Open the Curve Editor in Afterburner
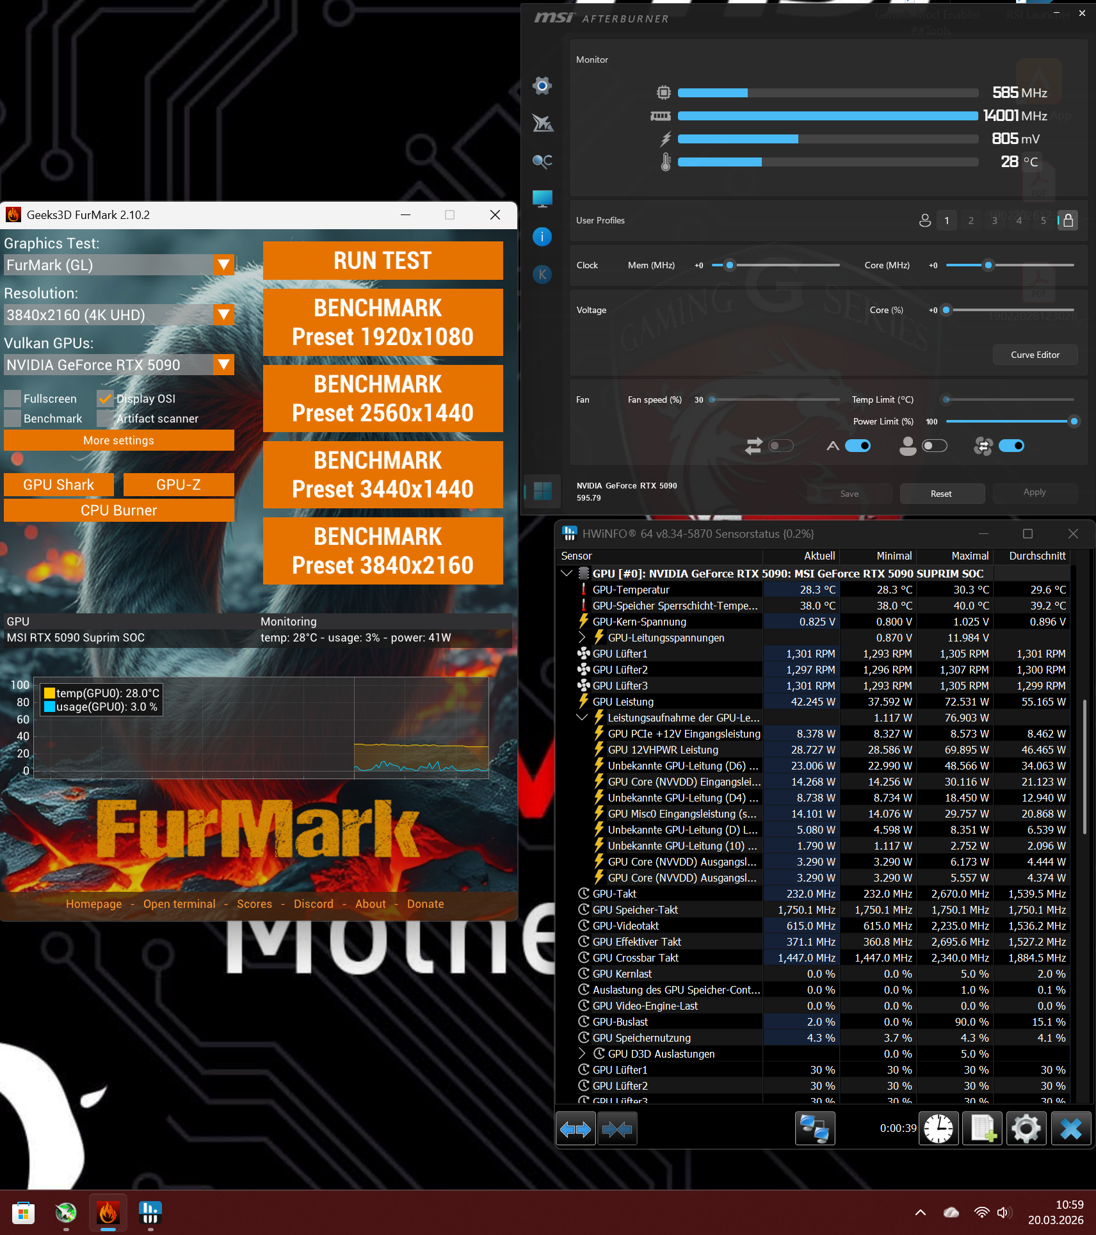Viewport: 1096px width, 1235px height. click(1035, 355)
